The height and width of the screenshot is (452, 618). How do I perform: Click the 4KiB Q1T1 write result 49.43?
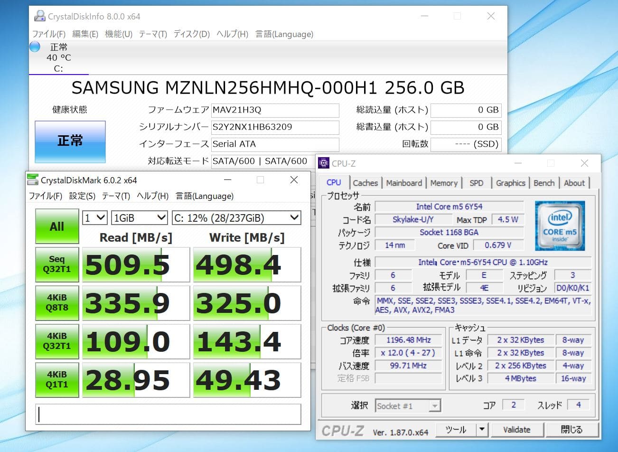click(x=247, y=380)
